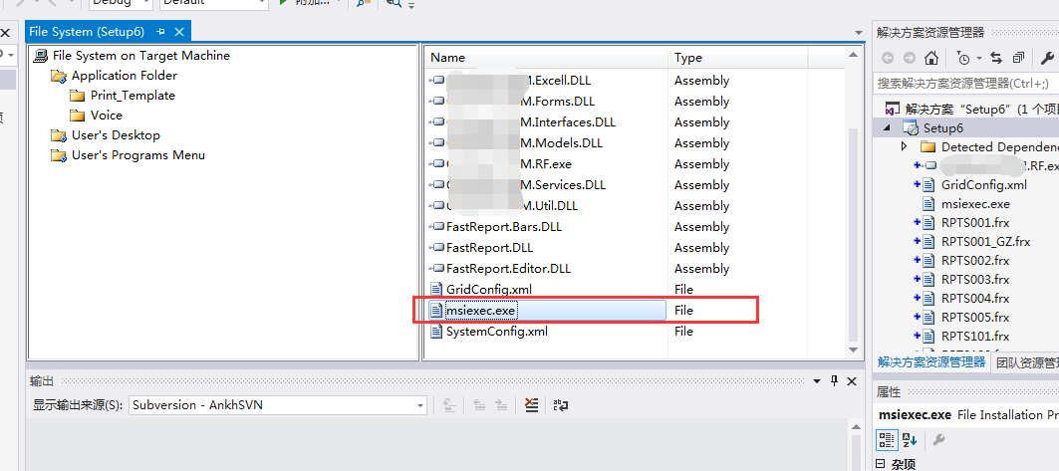
Task: Select RPTS001.frx in Solution Explorer
Action: 975,223
